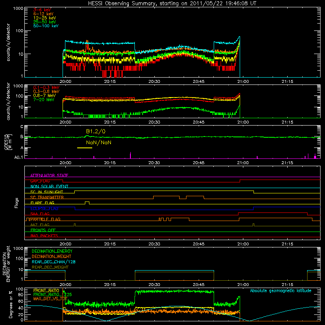
Task: Click the B1.2/0 flare class annotation
Action: click(x=95, y=131)
